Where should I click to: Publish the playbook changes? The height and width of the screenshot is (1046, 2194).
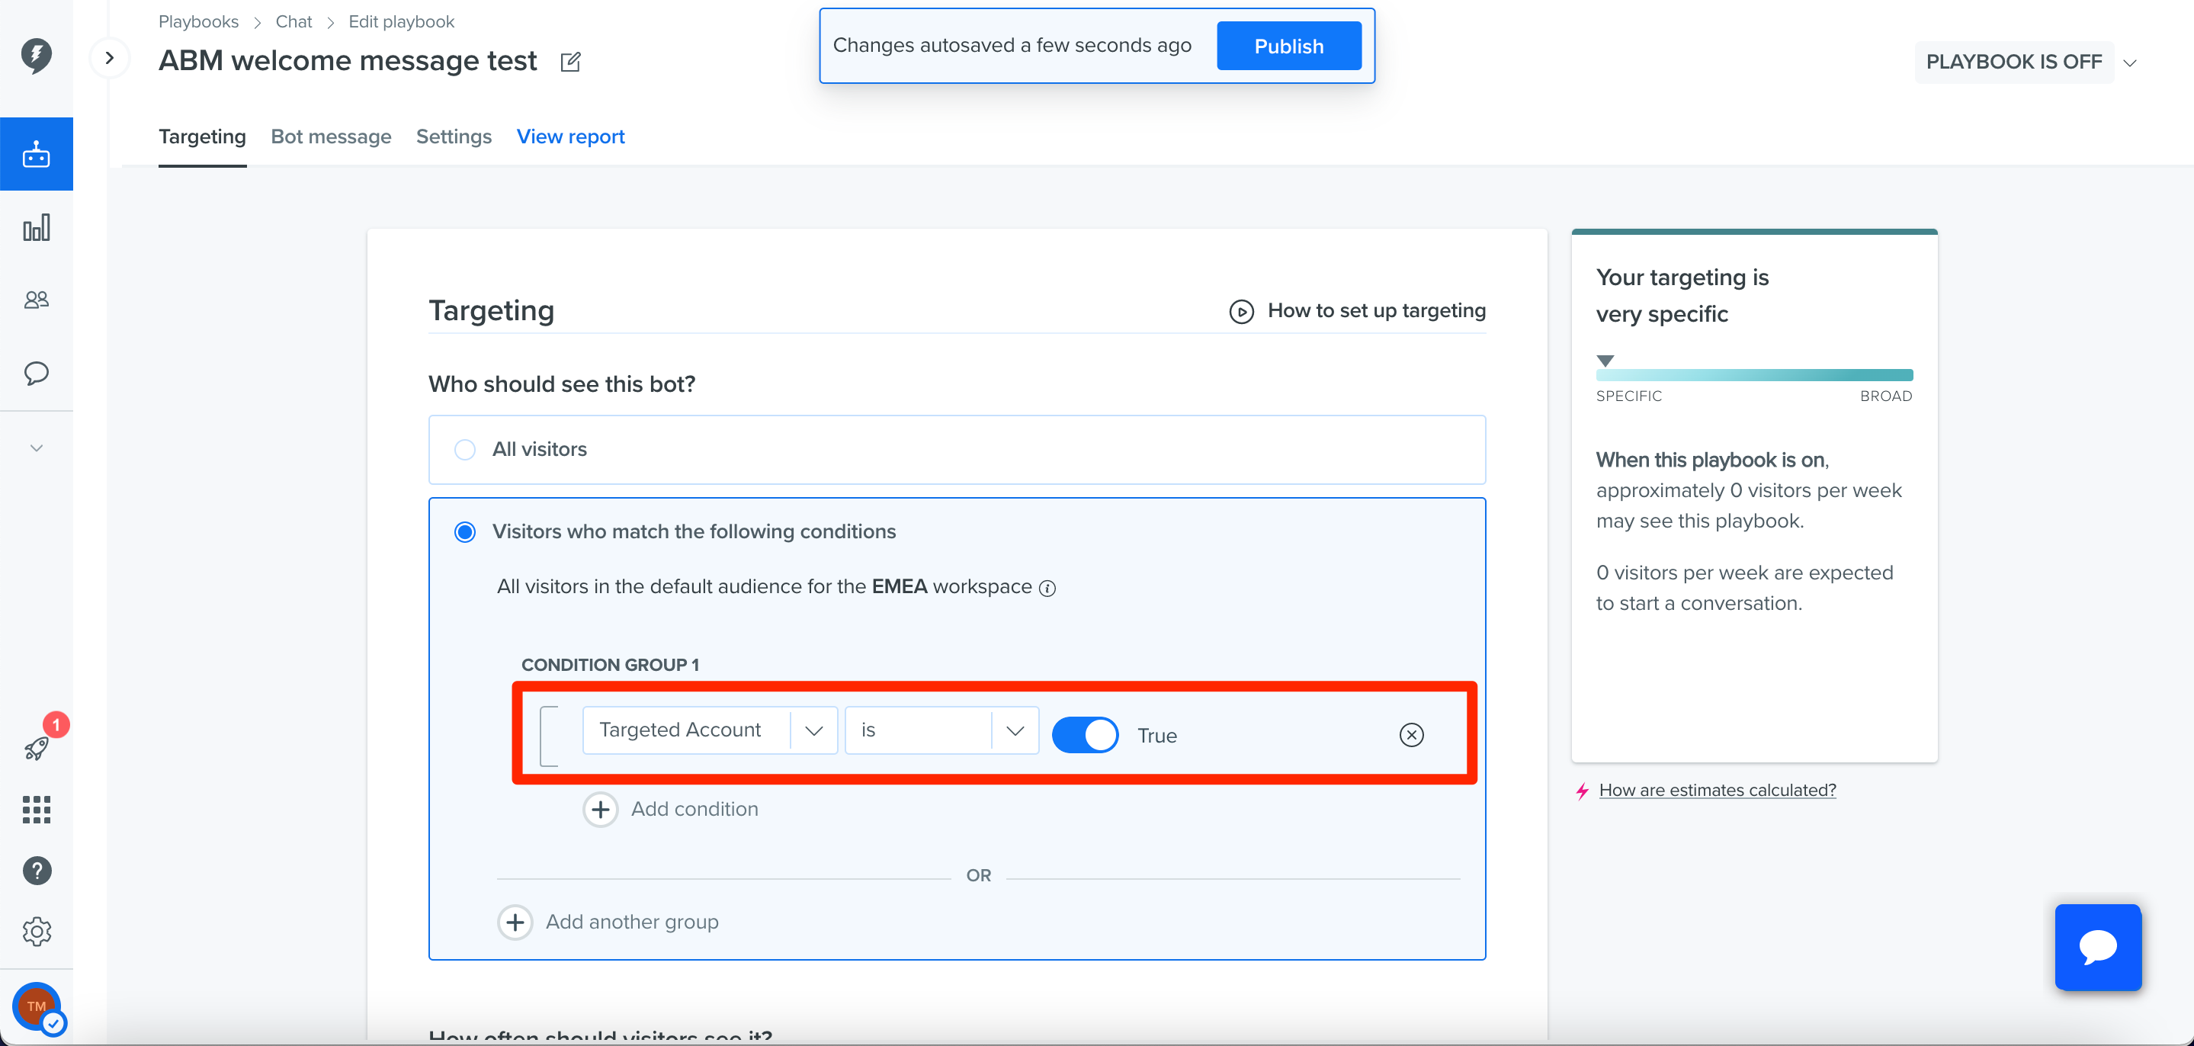1288,45
